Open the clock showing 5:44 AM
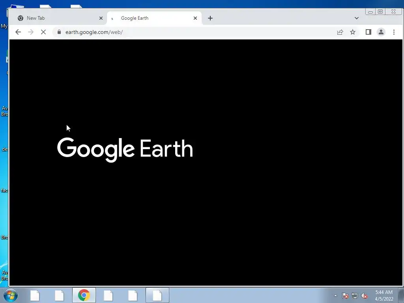404x303 pixels. [384, 296]
